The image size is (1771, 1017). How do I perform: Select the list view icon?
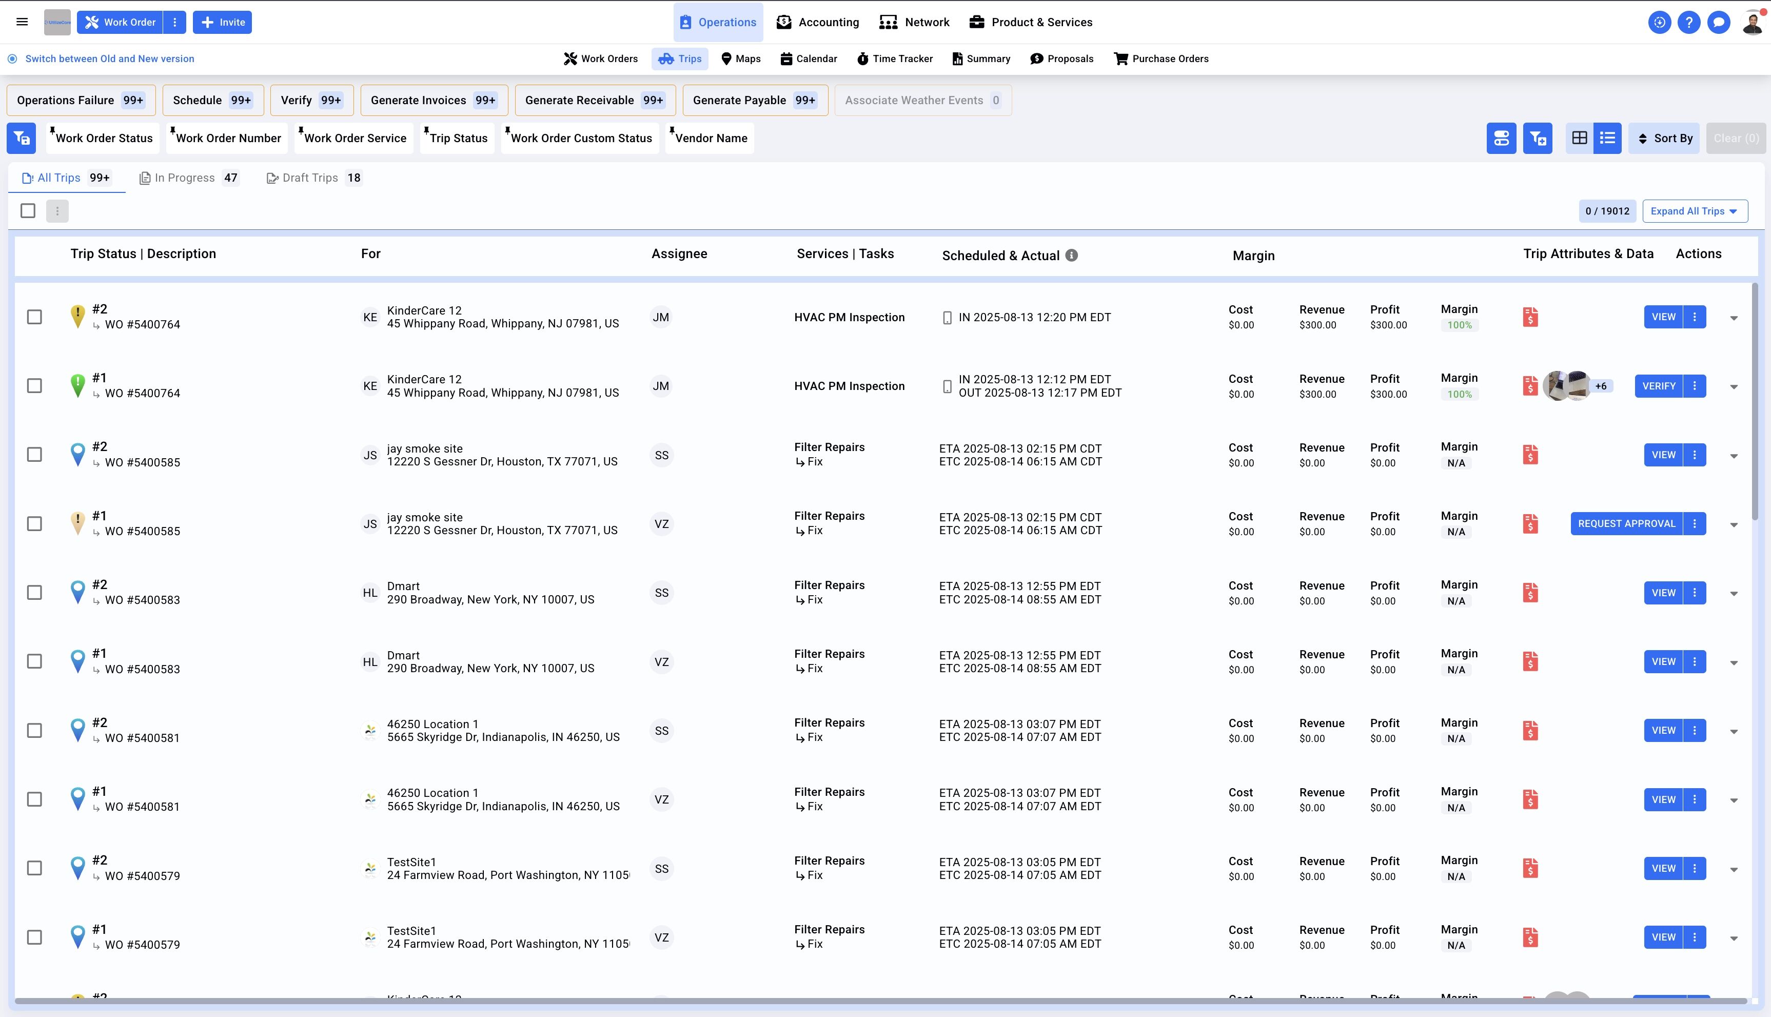(x=1607, y=139)
